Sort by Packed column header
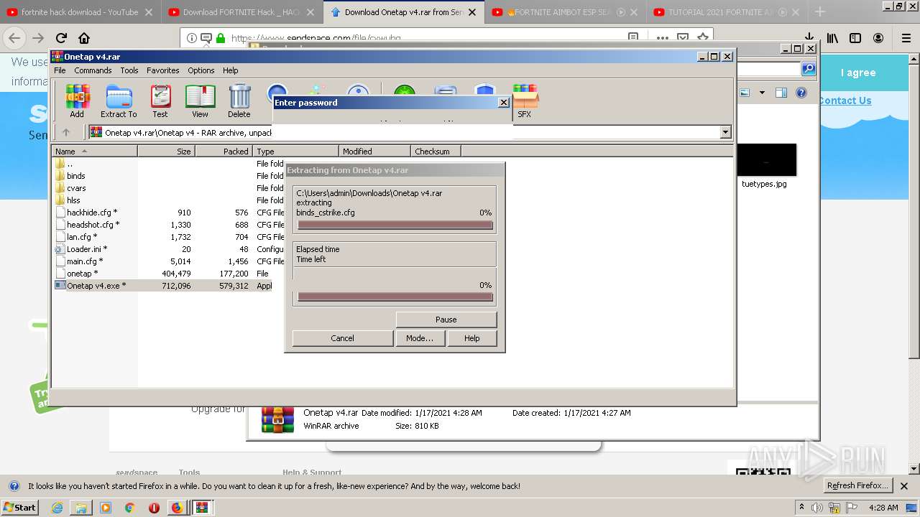The image size is (920, 517). 224,152
